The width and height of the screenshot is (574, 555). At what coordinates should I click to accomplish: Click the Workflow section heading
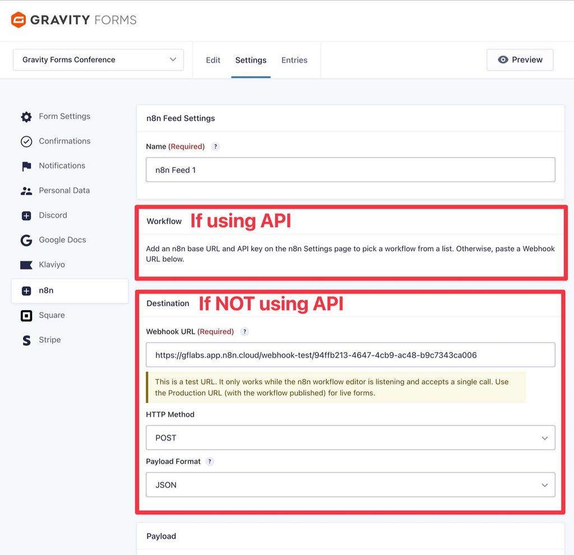coord(164,221)
